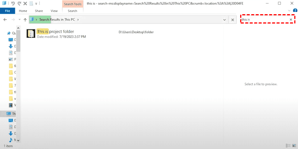This screenshot has height=149, width=298.
Task: Open Downloads icon under This PC
Action: tap(11, 133)
